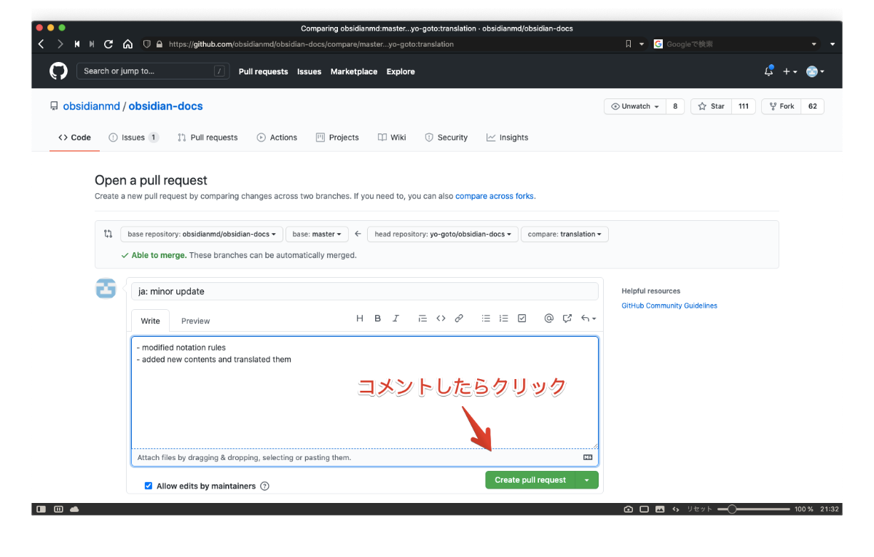Open the cloud sync icon in status bar
Screen dimensions: 874x557
click(74, 509)
